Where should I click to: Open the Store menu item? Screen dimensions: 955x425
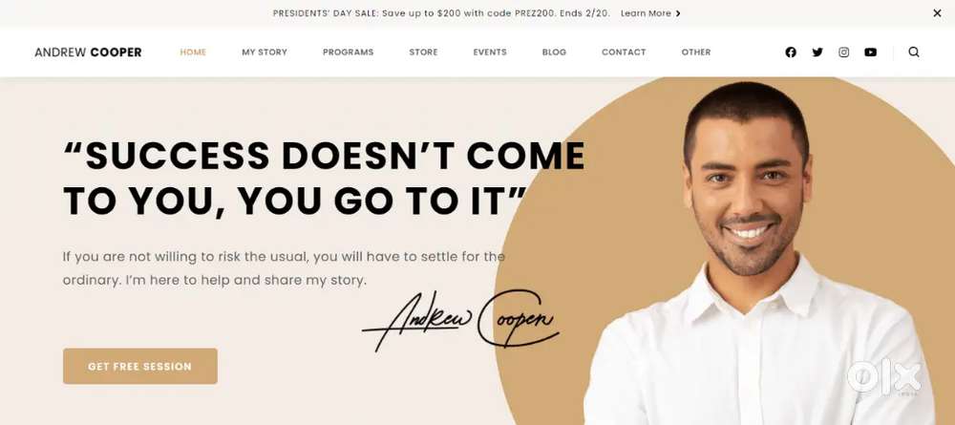[x=423, y=53]
